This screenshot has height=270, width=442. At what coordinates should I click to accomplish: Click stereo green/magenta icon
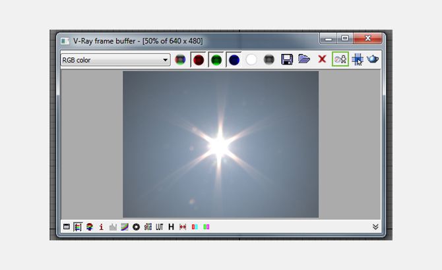click(206, 227)
